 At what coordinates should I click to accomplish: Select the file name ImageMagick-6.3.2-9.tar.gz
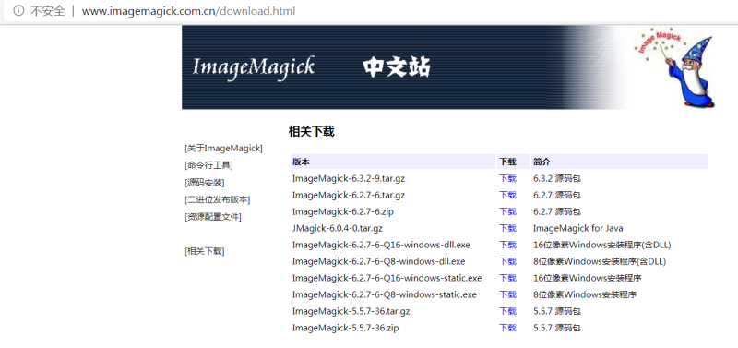pos(349,178)
